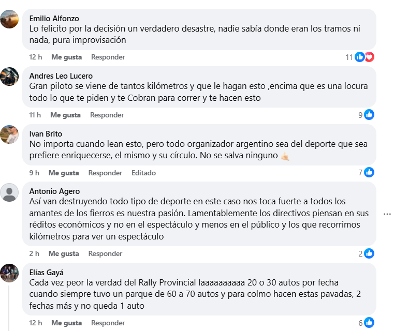Click the like reaction icon on Antonio Agero's comment
This screenshot has width=394, height=331.
369,253
